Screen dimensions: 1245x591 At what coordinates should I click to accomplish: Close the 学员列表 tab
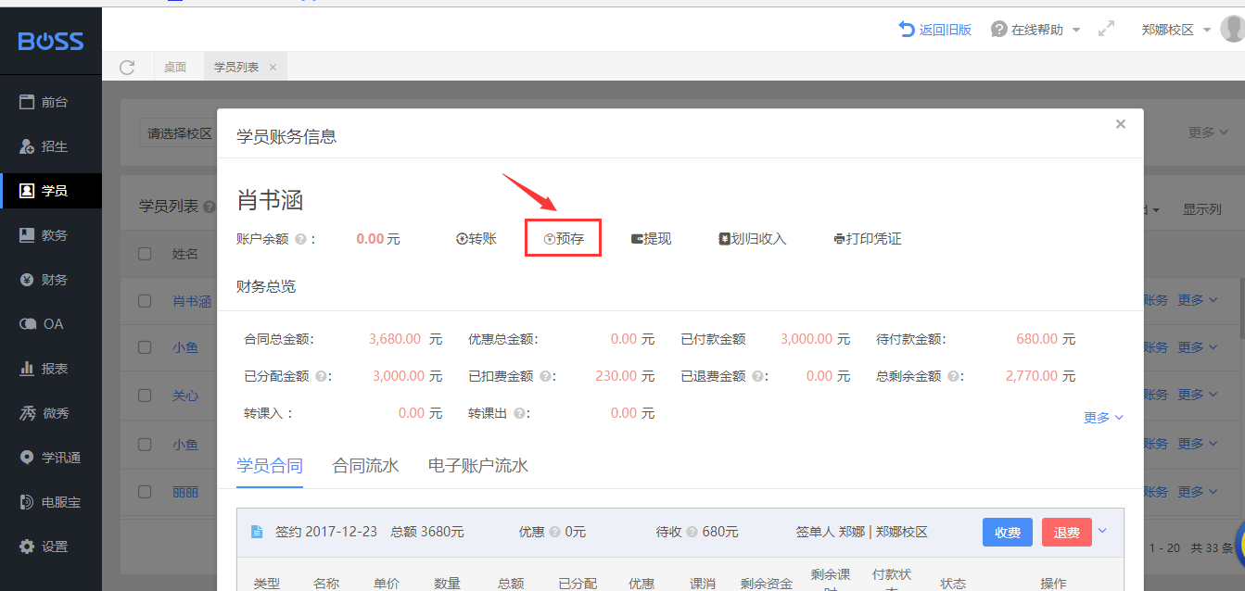tap(273, 67)
